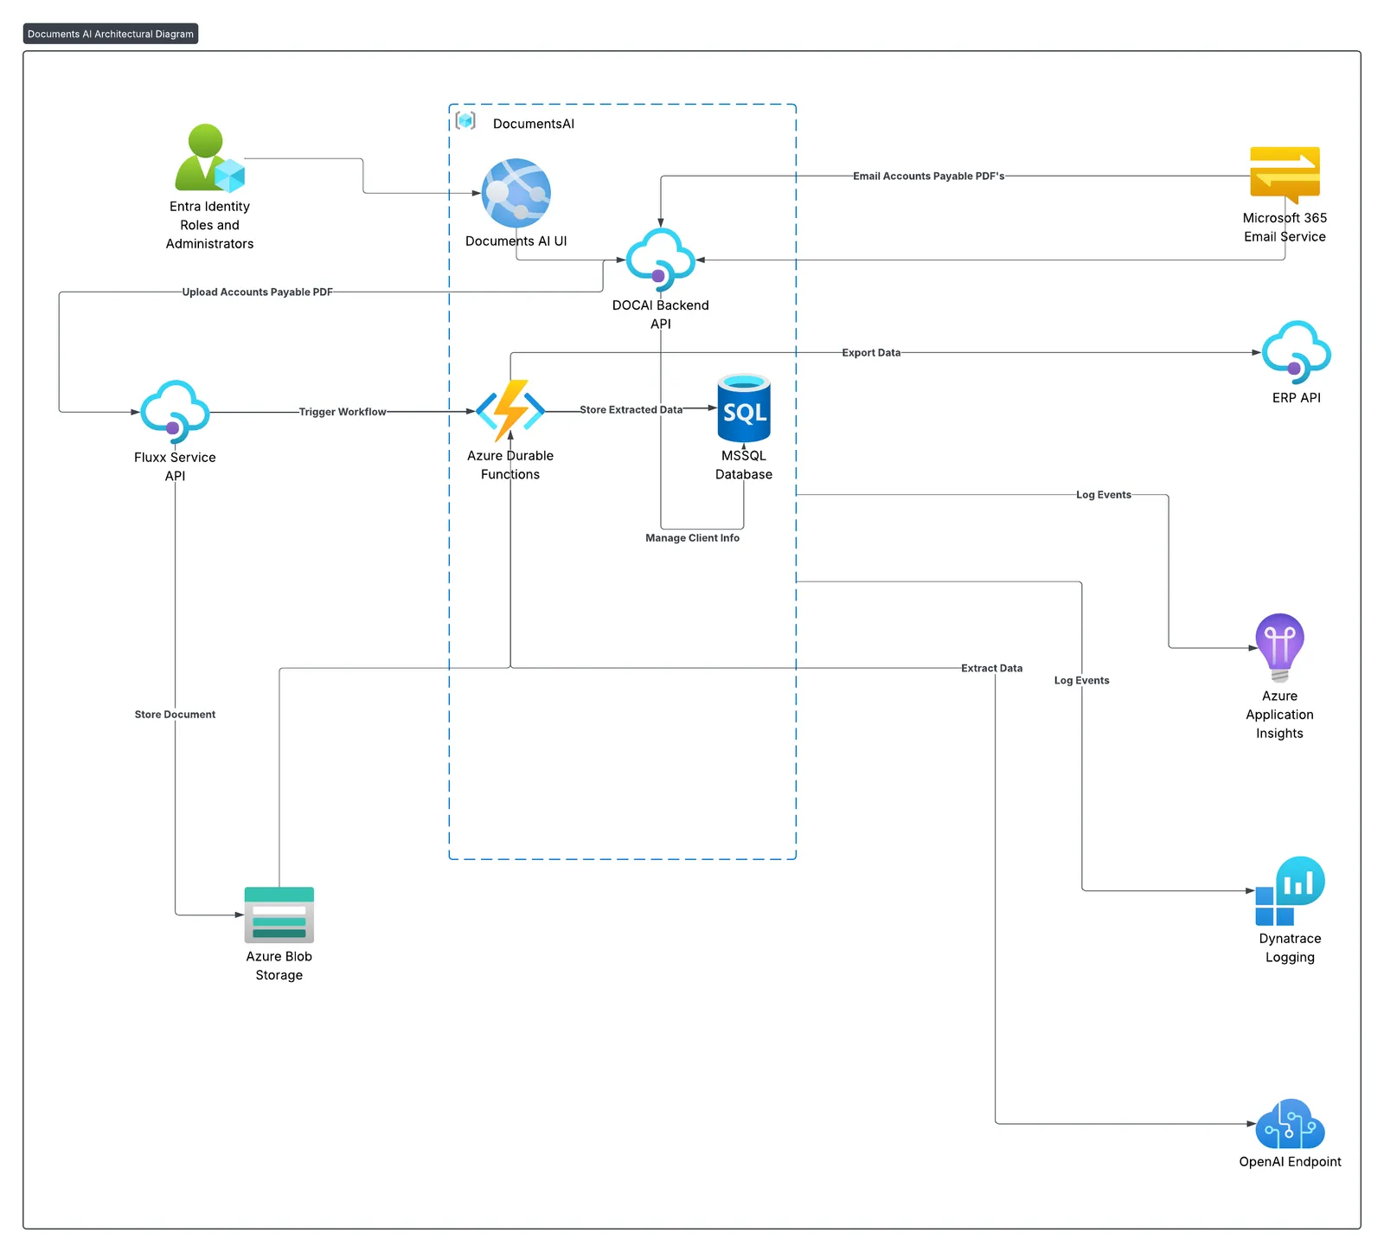The height and width of the screenshot is (1252, 1384).
Task: Click the Fluxx Service API caption
Action: click(175, 467)
